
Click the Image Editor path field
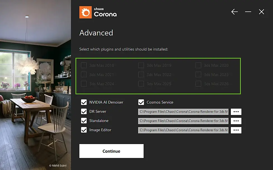tap(183, 130)
